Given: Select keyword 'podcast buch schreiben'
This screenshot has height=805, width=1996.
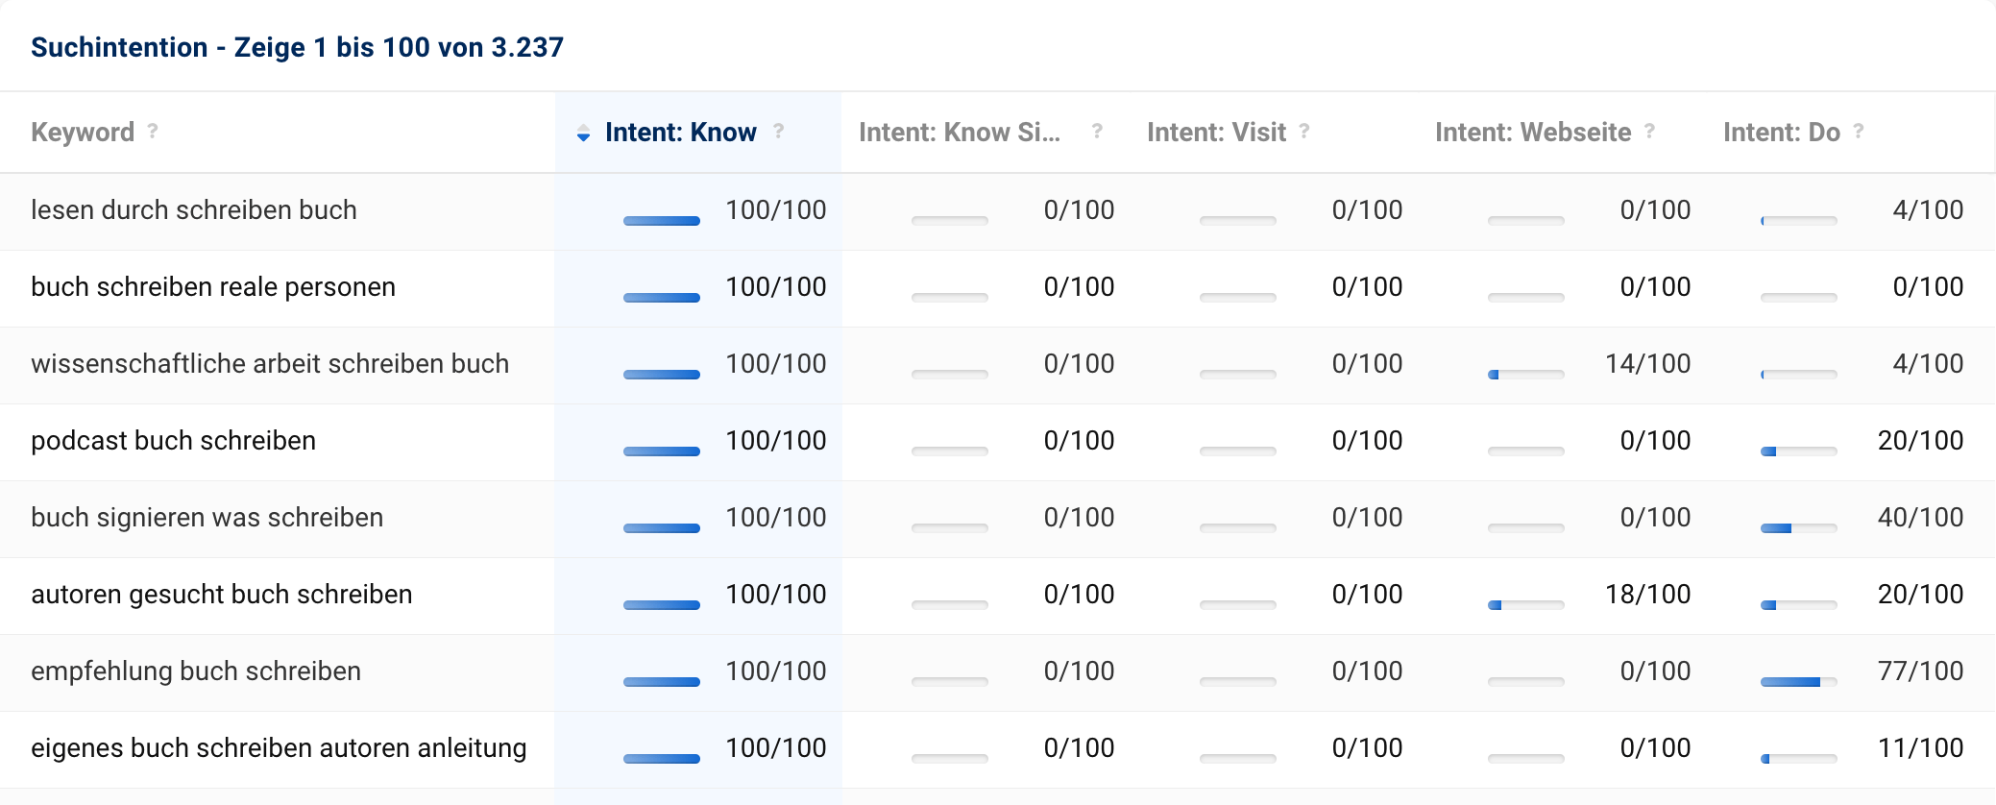Looking at the screenshot, I should (x=173, y=441).
